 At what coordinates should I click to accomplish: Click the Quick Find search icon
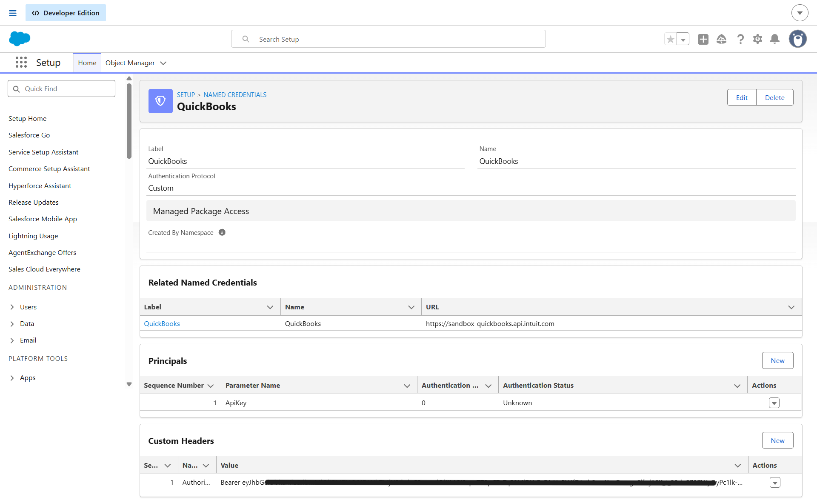17,89
